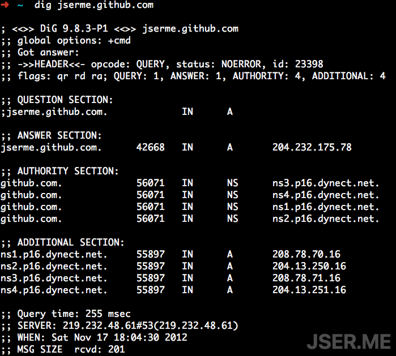Click the JSER.ME watermark
This screenshot has height=356, width=396.
348,341
